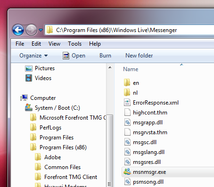Click the msnmsgr.exe Messenger people icon
The height and width of the screenshot is (187, 214).
[127, 171]
